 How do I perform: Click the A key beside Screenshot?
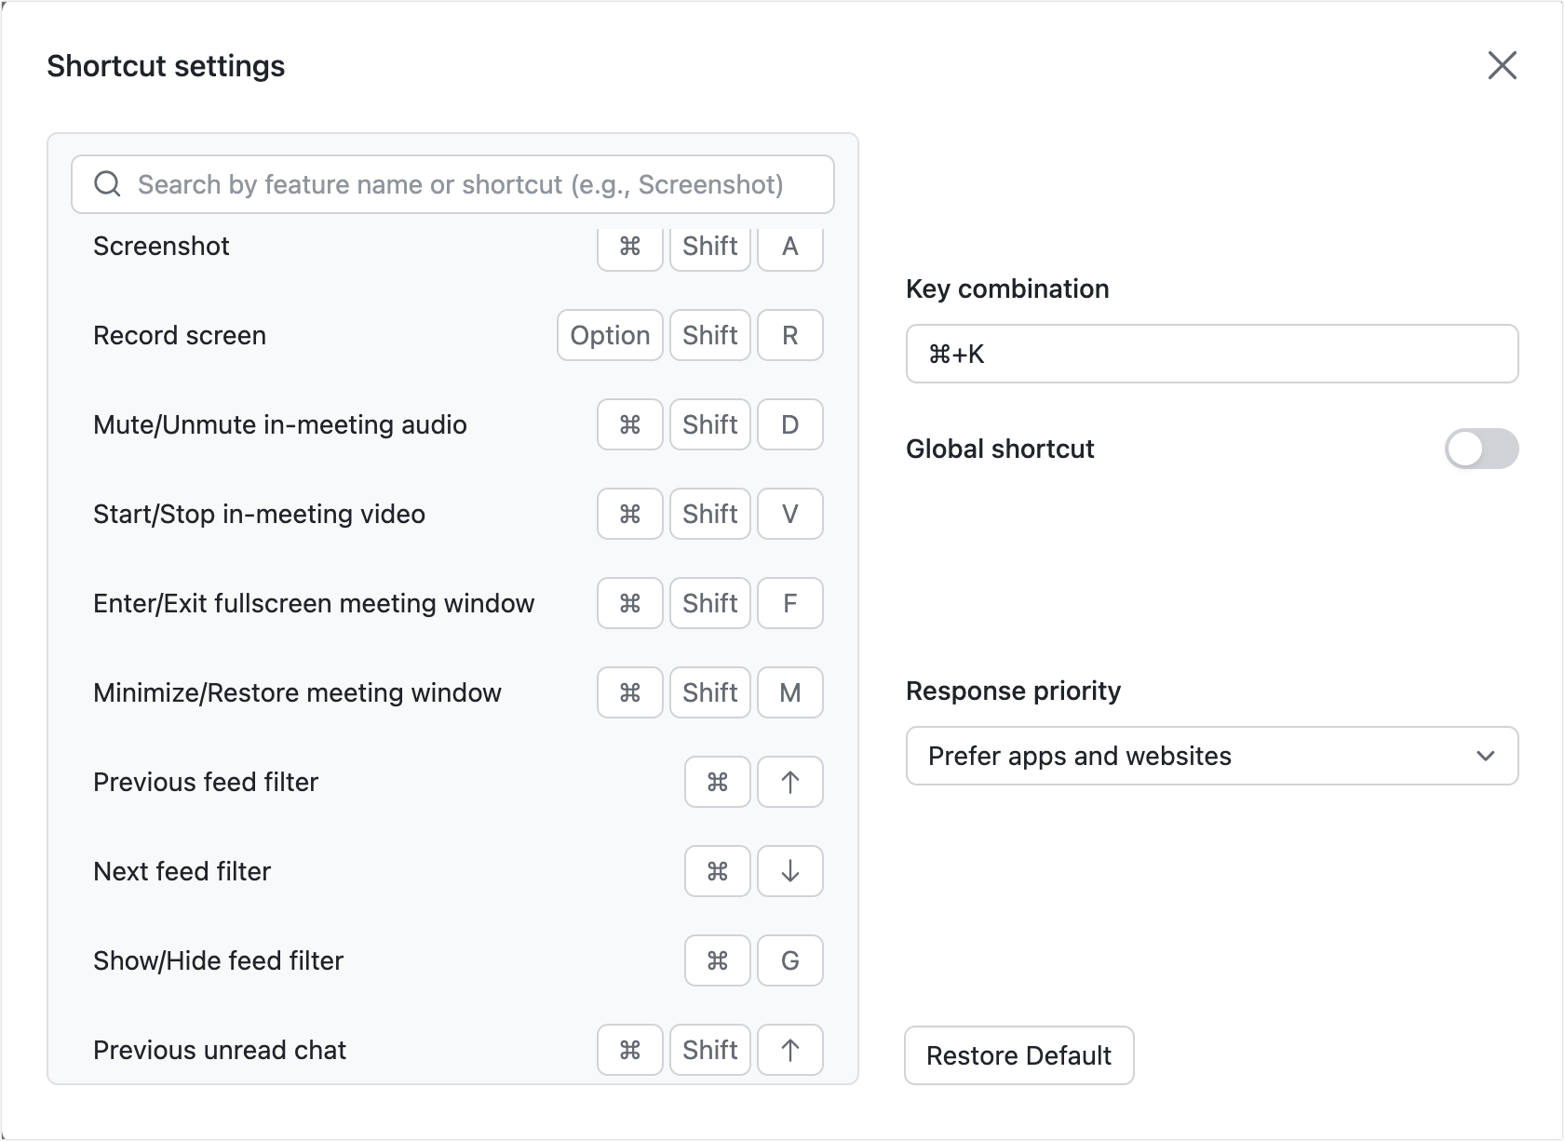click(789, 247)
